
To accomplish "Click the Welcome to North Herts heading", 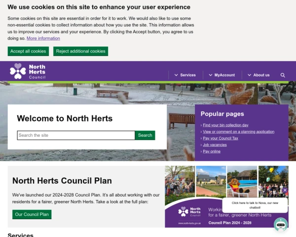I will click(x=65, y=118).
